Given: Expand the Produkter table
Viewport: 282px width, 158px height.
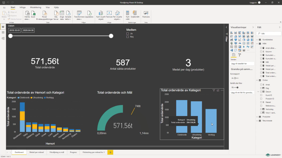Looking at the screenshot, I should (257, 117).
